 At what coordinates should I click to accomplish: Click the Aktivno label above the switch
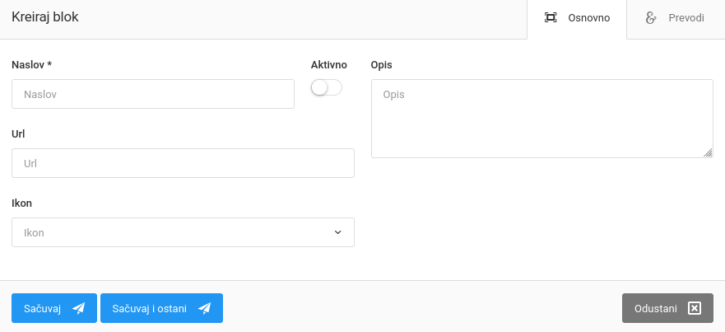(x=329, y=64)
